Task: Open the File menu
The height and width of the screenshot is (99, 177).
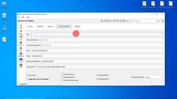Action: 19,17
